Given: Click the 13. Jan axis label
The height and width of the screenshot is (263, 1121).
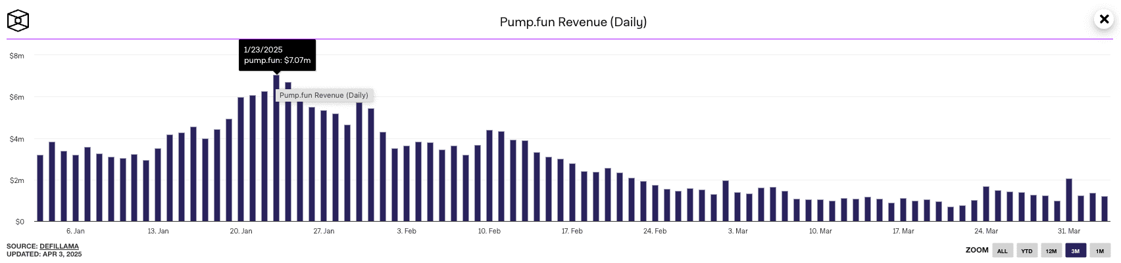Looking at the screenshot, I should [158, 231].
